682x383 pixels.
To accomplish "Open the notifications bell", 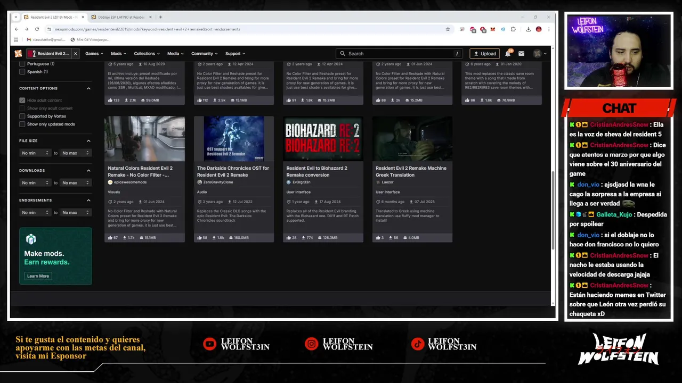I will click(508, 53).
